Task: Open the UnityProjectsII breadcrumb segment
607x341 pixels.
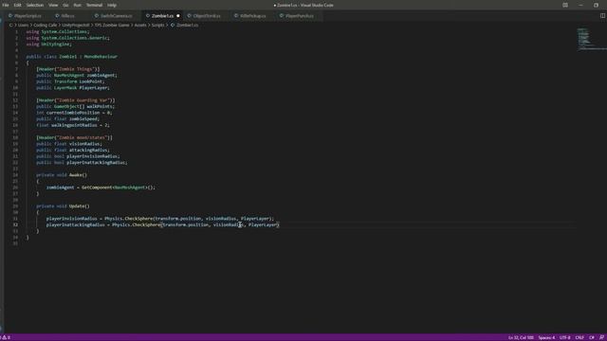Action: [x=76, y=26]
